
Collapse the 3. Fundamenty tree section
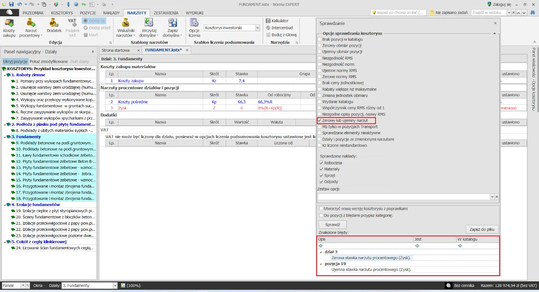(x=5, y=137)
